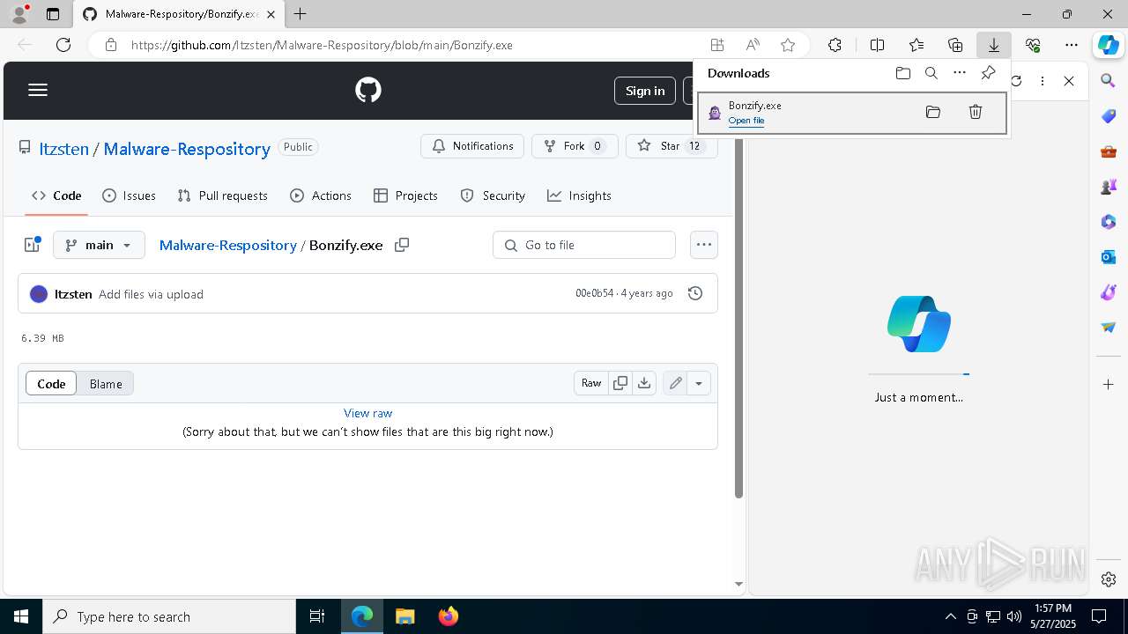
Task: Open the downloads folder in Downloads panel
Action: [x=903, y=73]
